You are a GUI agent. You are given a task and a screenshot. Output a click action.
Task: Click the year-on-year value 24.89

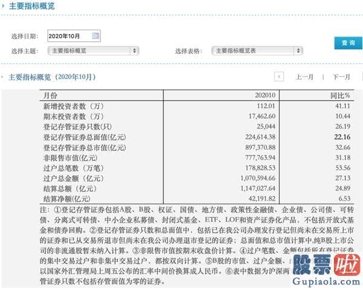(343, 189)
